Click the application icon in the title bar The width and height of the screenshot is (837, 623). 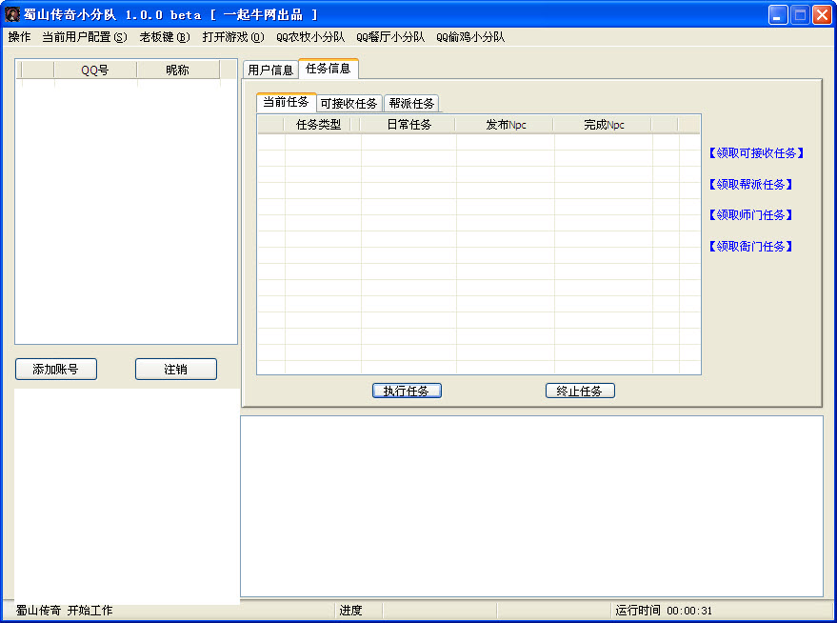point(11,14)
